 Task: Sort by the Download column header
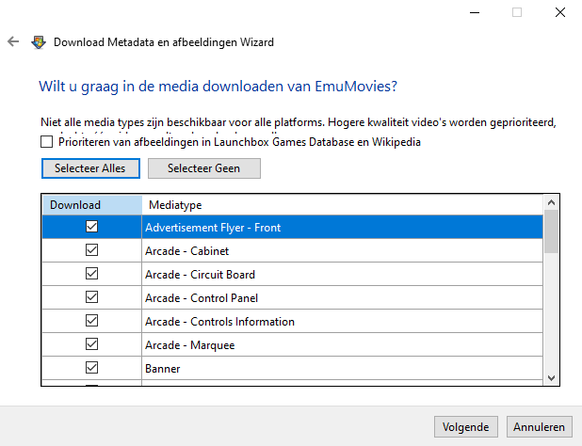click(x=92, y=204)
